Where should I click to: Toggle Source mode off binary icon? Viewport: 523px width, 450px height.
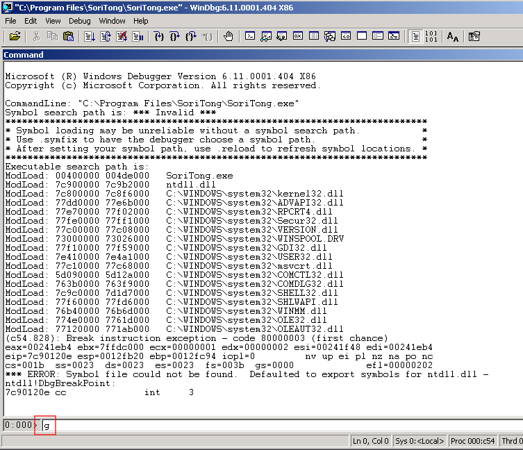431,36
